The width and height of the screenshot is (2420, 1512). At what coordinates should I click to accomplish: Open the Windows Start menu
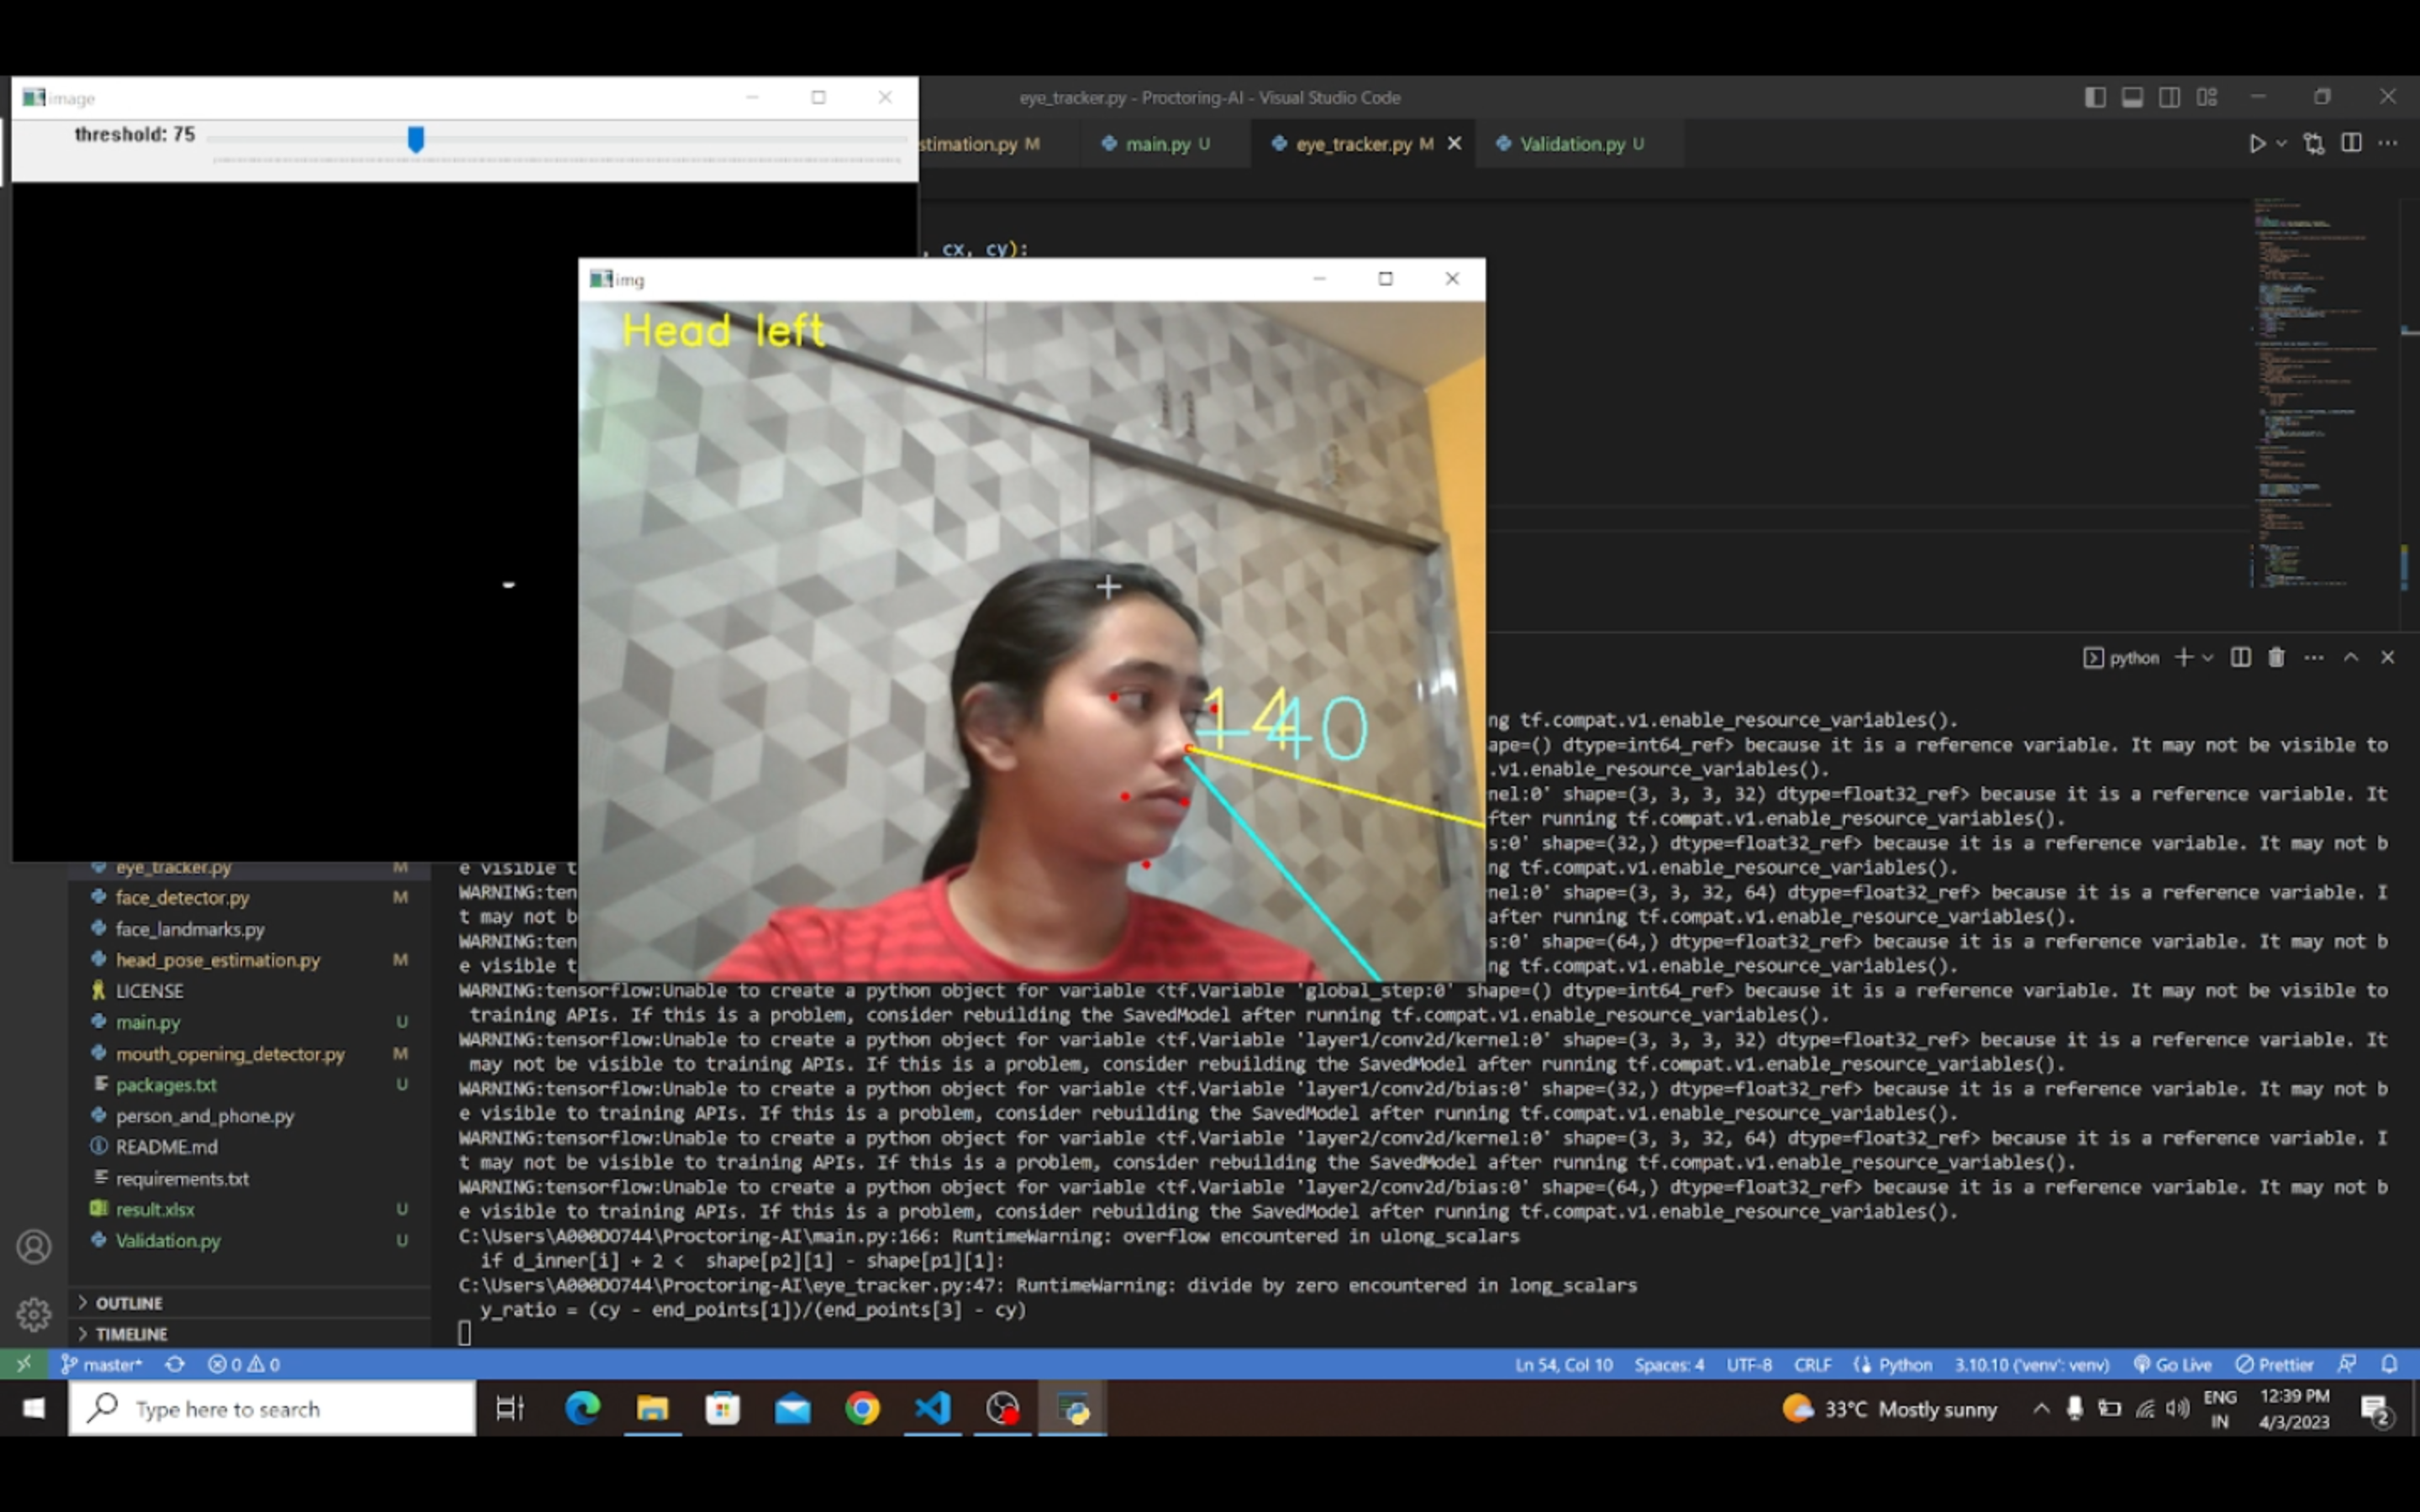pos(33,1408)
